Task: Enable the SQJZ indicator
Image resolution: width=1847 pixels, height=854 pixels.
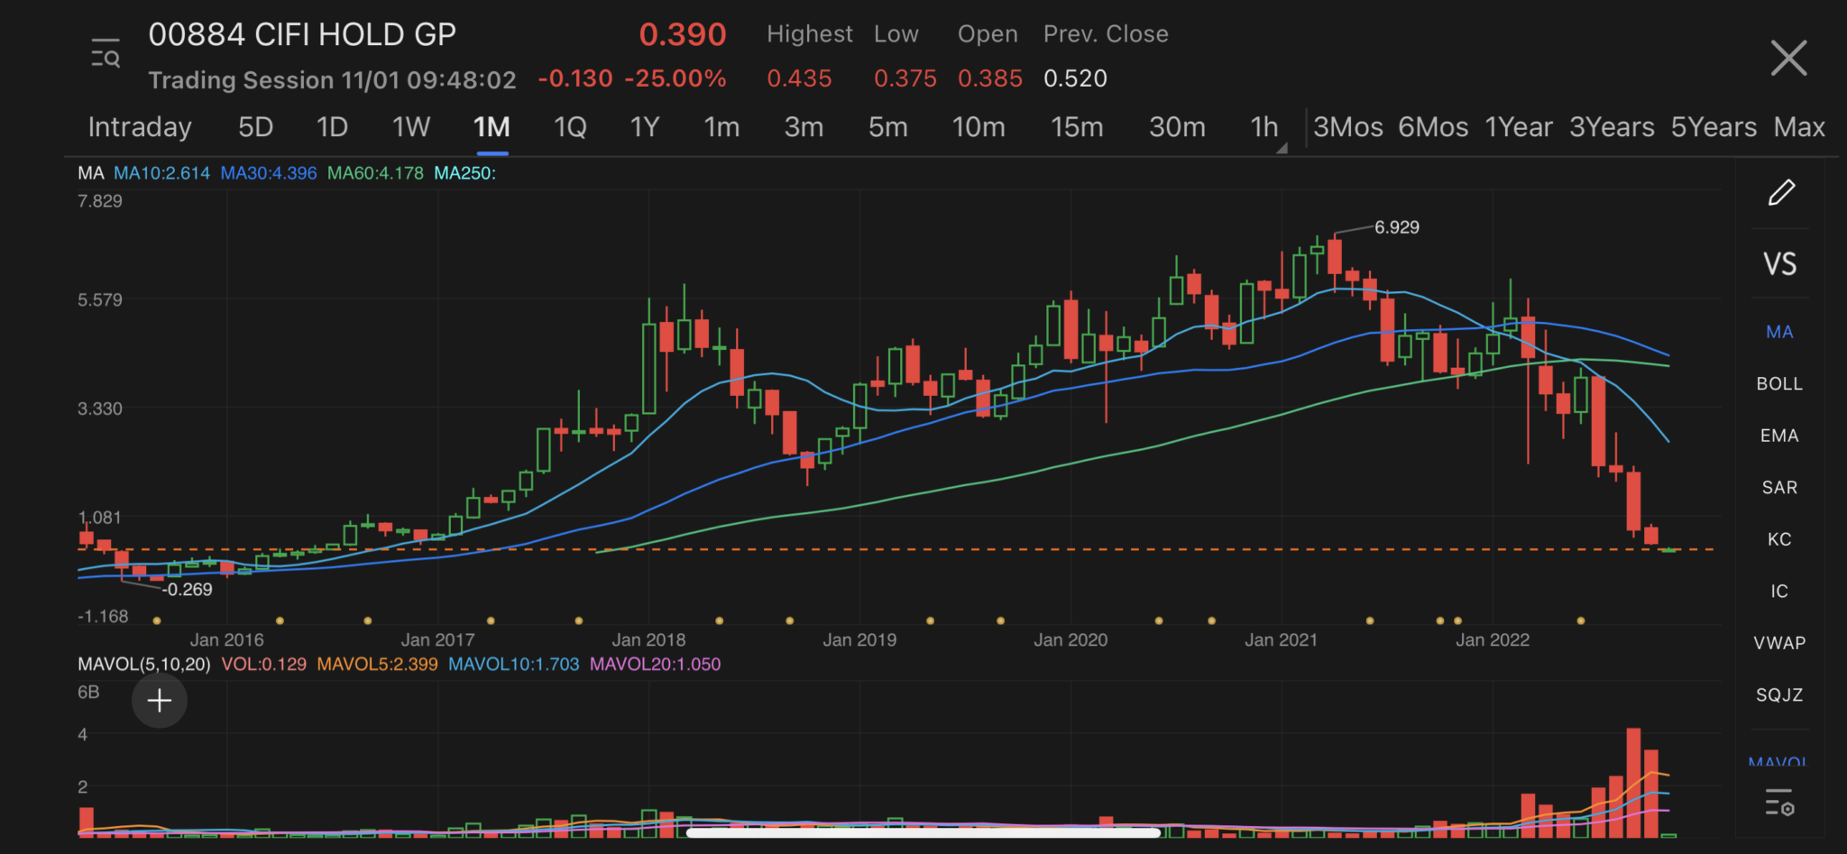Action: coord(1779,695)
